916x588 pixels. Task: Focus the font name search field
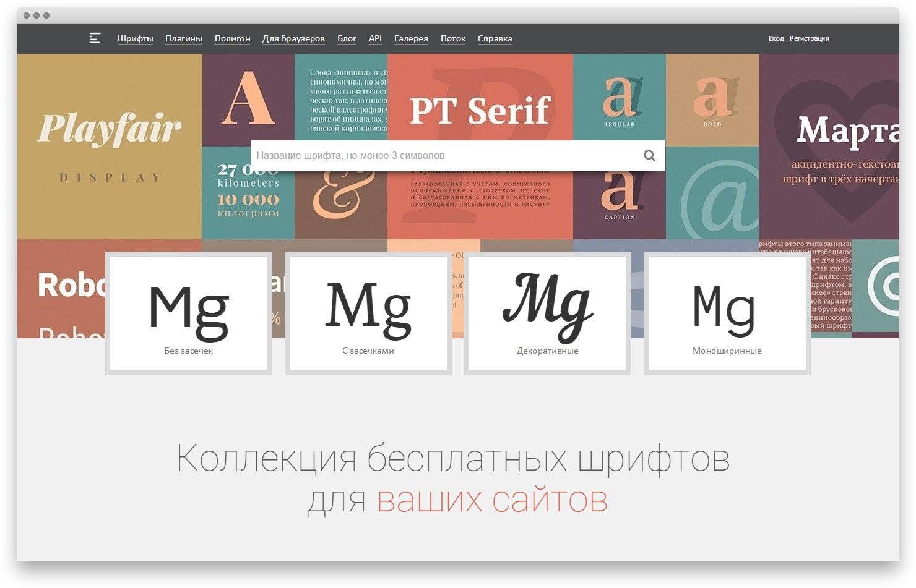[x=458, y=156]
